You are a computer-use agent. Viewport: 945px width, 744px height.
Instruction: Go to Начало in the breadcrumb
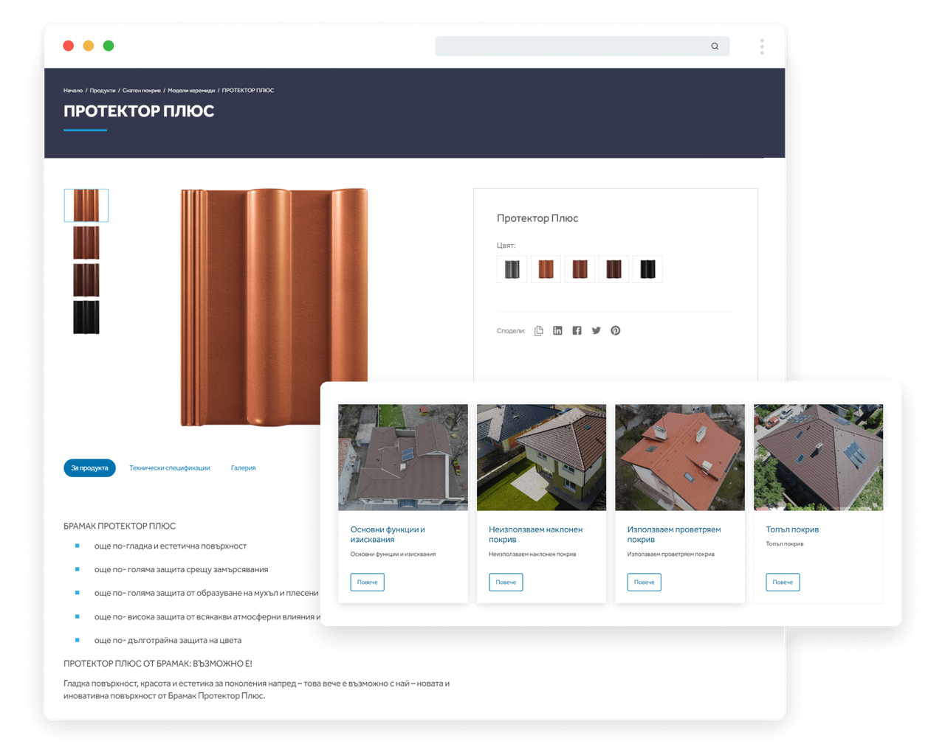pyautogui.click(x=73, y=91)
